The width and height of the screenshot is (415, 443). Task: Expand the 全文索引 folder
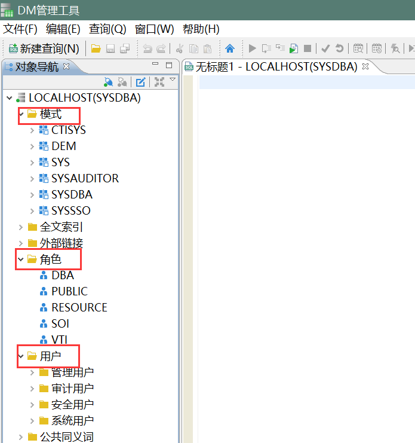click(x=20, y=227)
